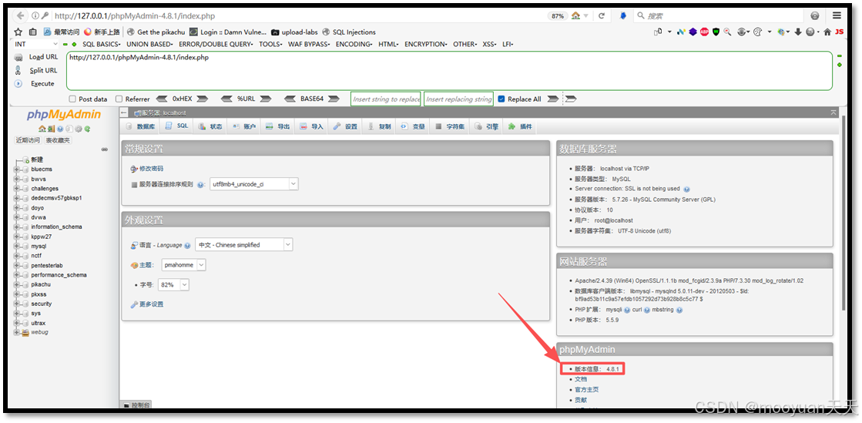Image resolution: width=862 pixels, height=423 pixels.
Task: Open the Language selection dropdown
Action: pyautogui.click(x=244, y=245)
